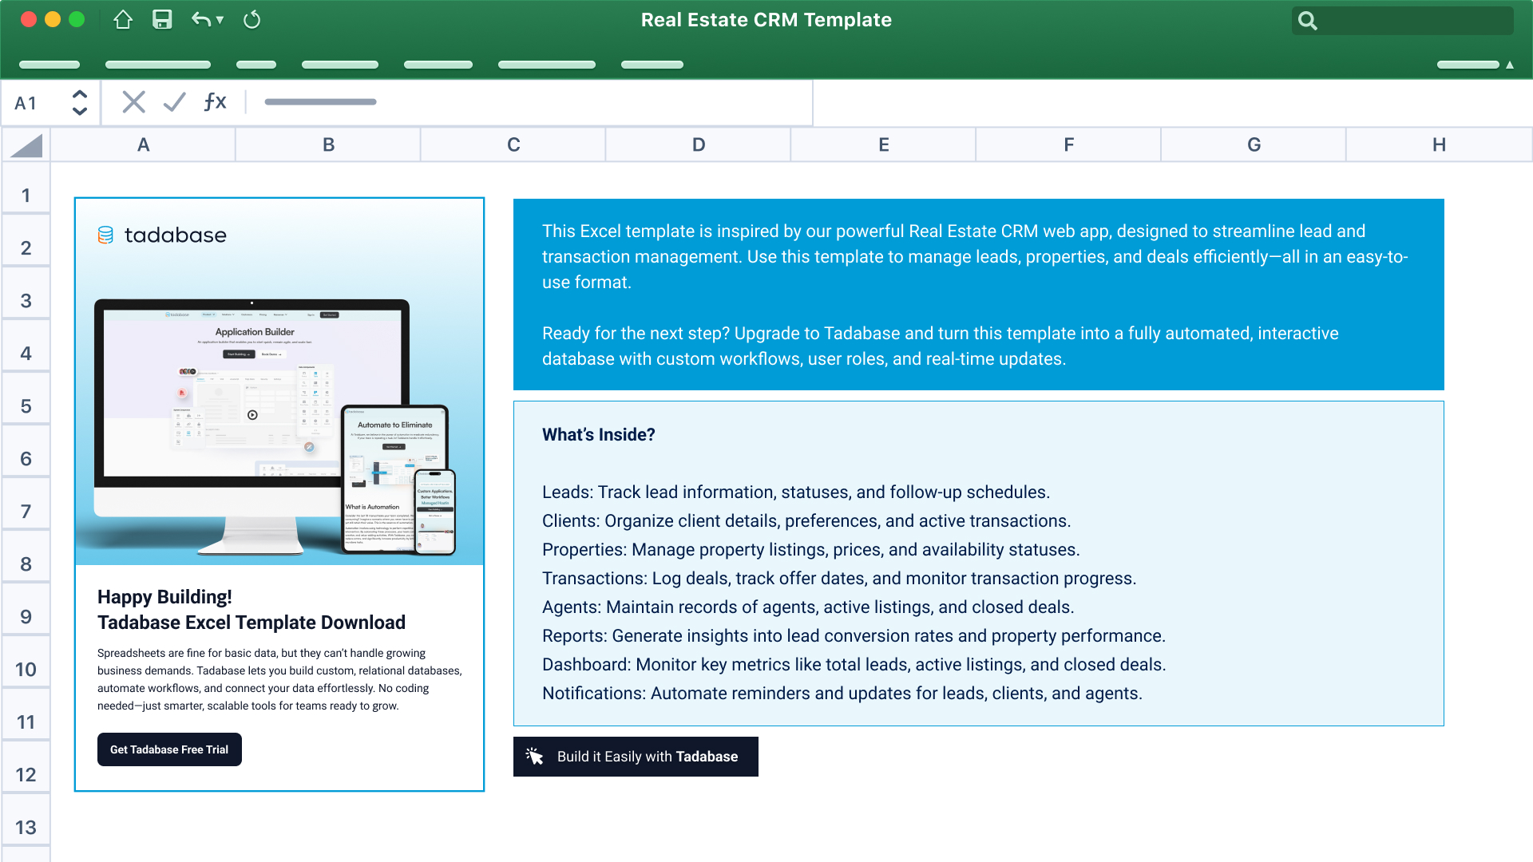The height and width of the screenshot is (862, 1533).
Task: Click Tadabase Excel Template Download heading
Action: pyautogui.click(x=252, y=623)
